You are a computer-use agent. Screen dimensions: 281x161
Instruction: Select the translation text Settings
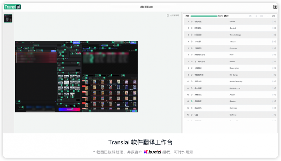click(233, 115)
